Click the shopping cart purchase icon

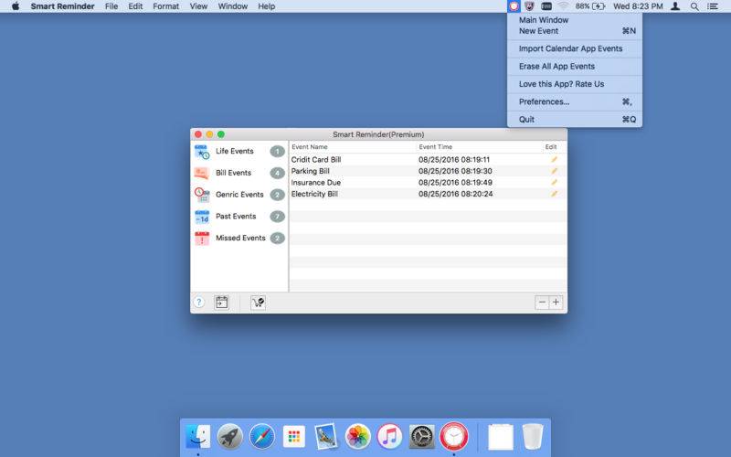click(x=258, y=303)
